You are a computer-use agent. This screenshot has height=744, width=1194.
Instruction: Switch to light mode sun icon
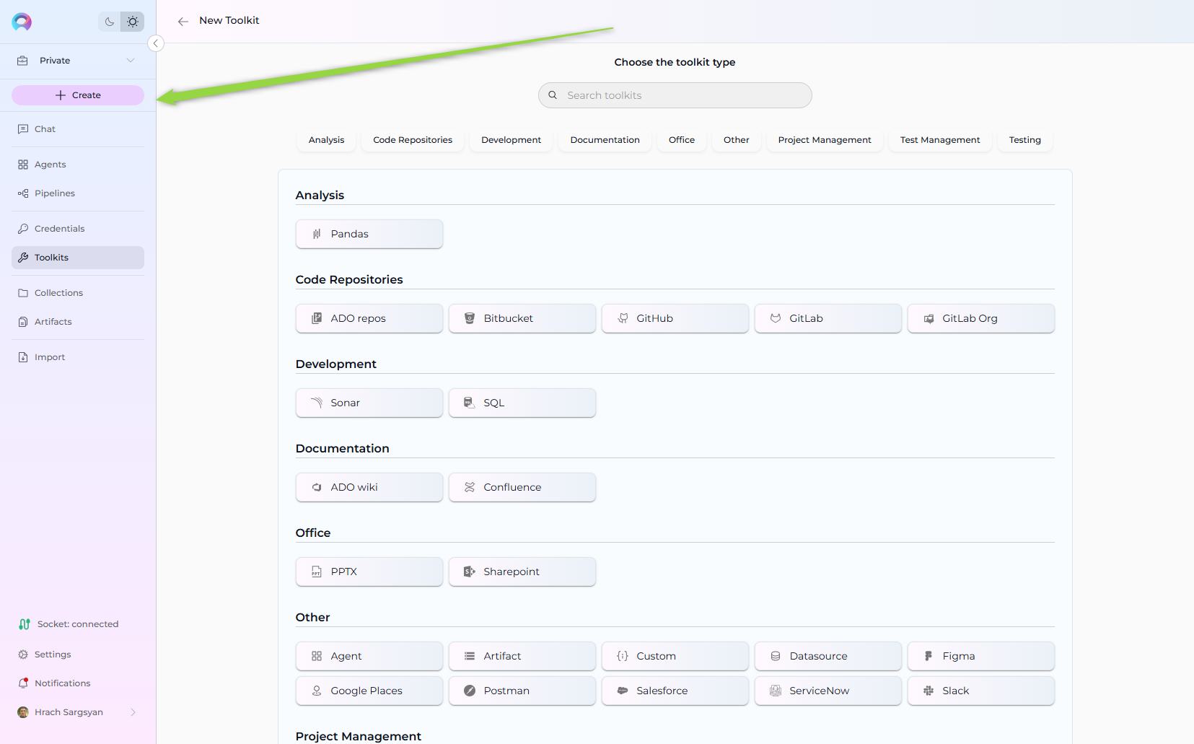133,22
